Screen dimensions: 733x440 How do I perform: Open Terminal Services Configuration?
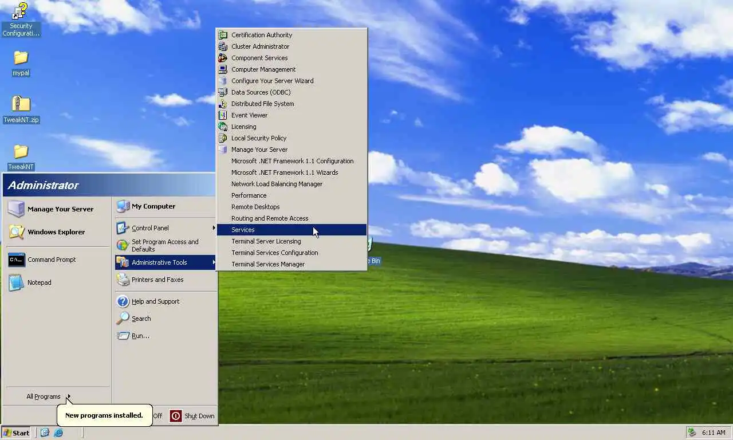(291, 253)
